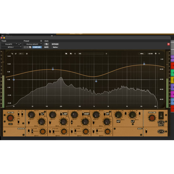
Task: Select the Init preset name field
Action: [91, 53]
